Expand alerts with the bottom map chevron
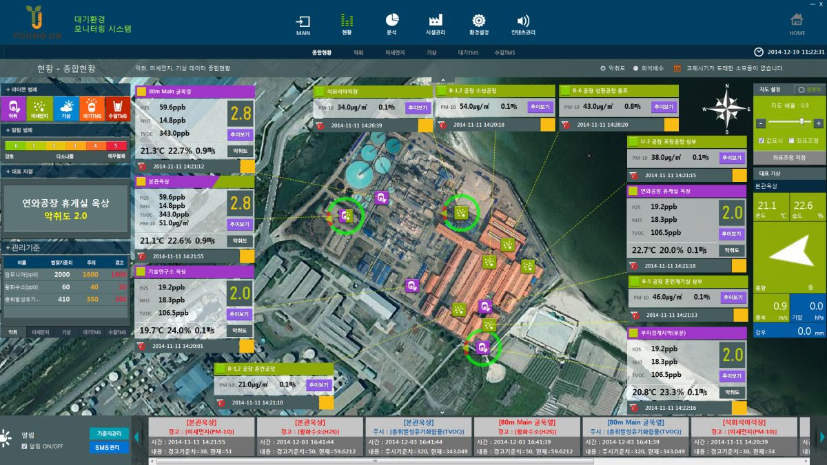This screenshot has width=827, height=465. tap(442, 413)
